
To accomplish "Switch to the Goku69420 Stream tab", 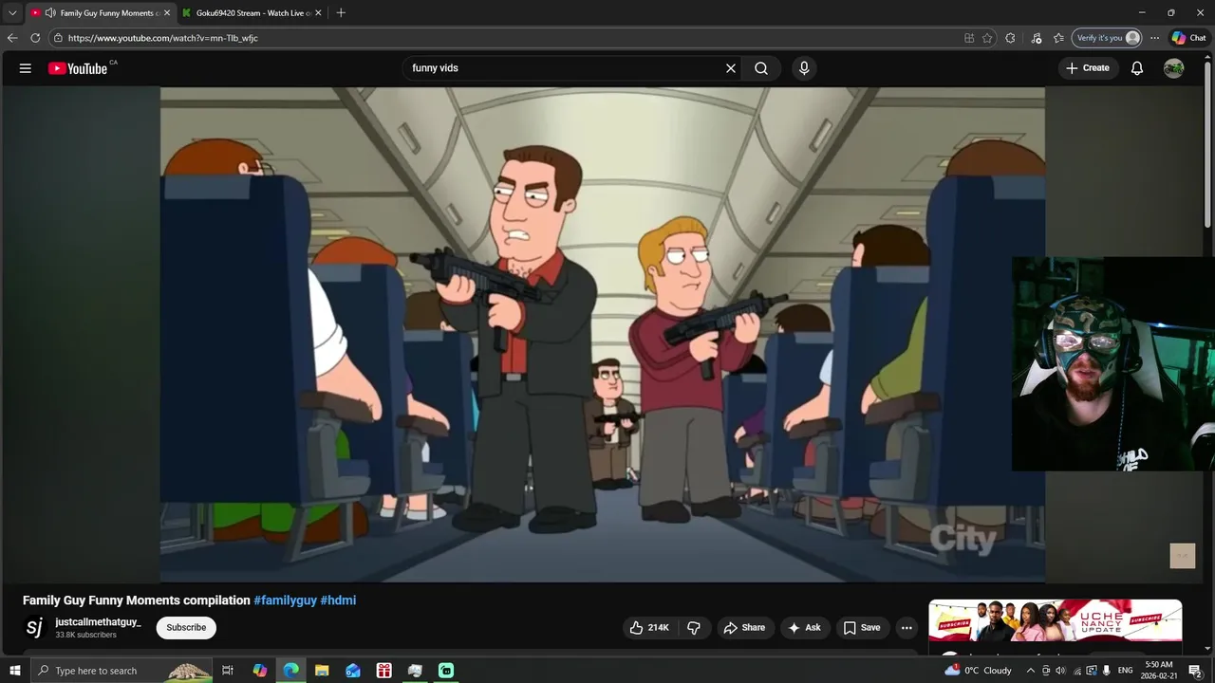I will (251, 13).
